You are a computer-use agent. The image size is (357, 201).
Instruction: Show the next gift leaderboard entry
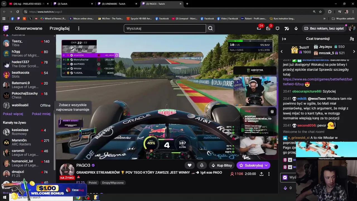pos(354,51)
